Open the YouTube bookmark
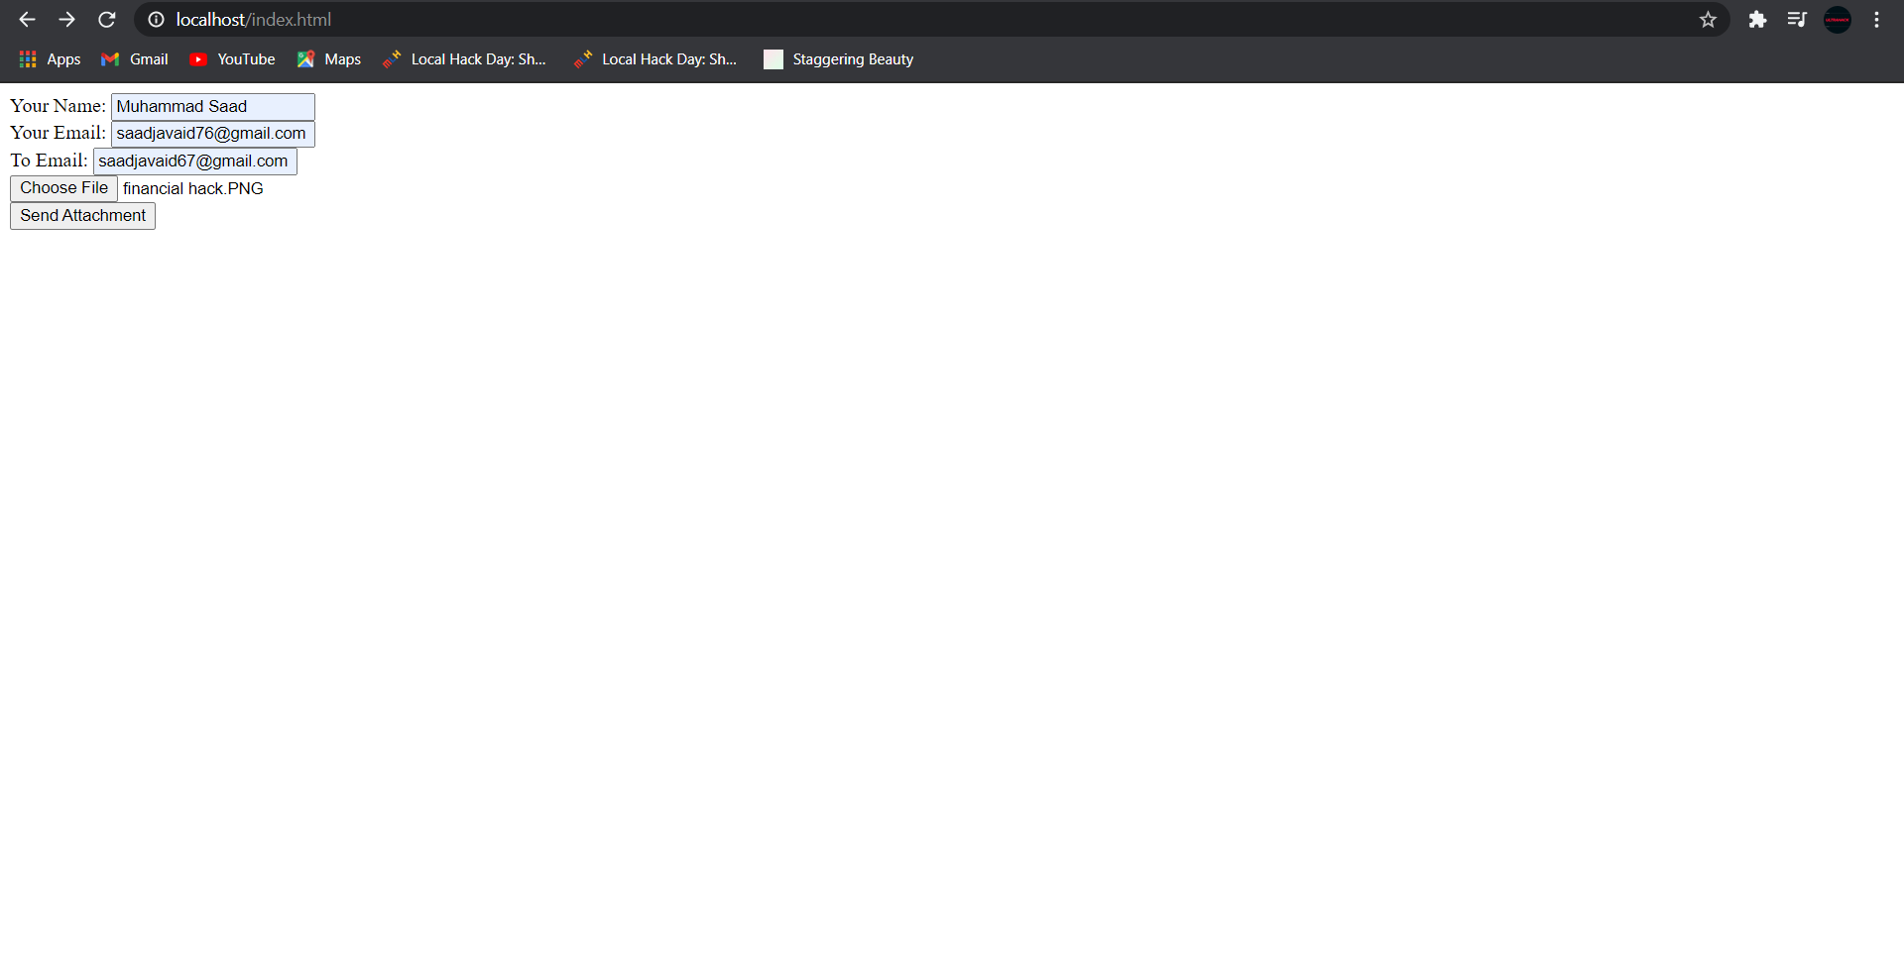1904x968 pixels. pyautogui.click(x=231, y=59)
